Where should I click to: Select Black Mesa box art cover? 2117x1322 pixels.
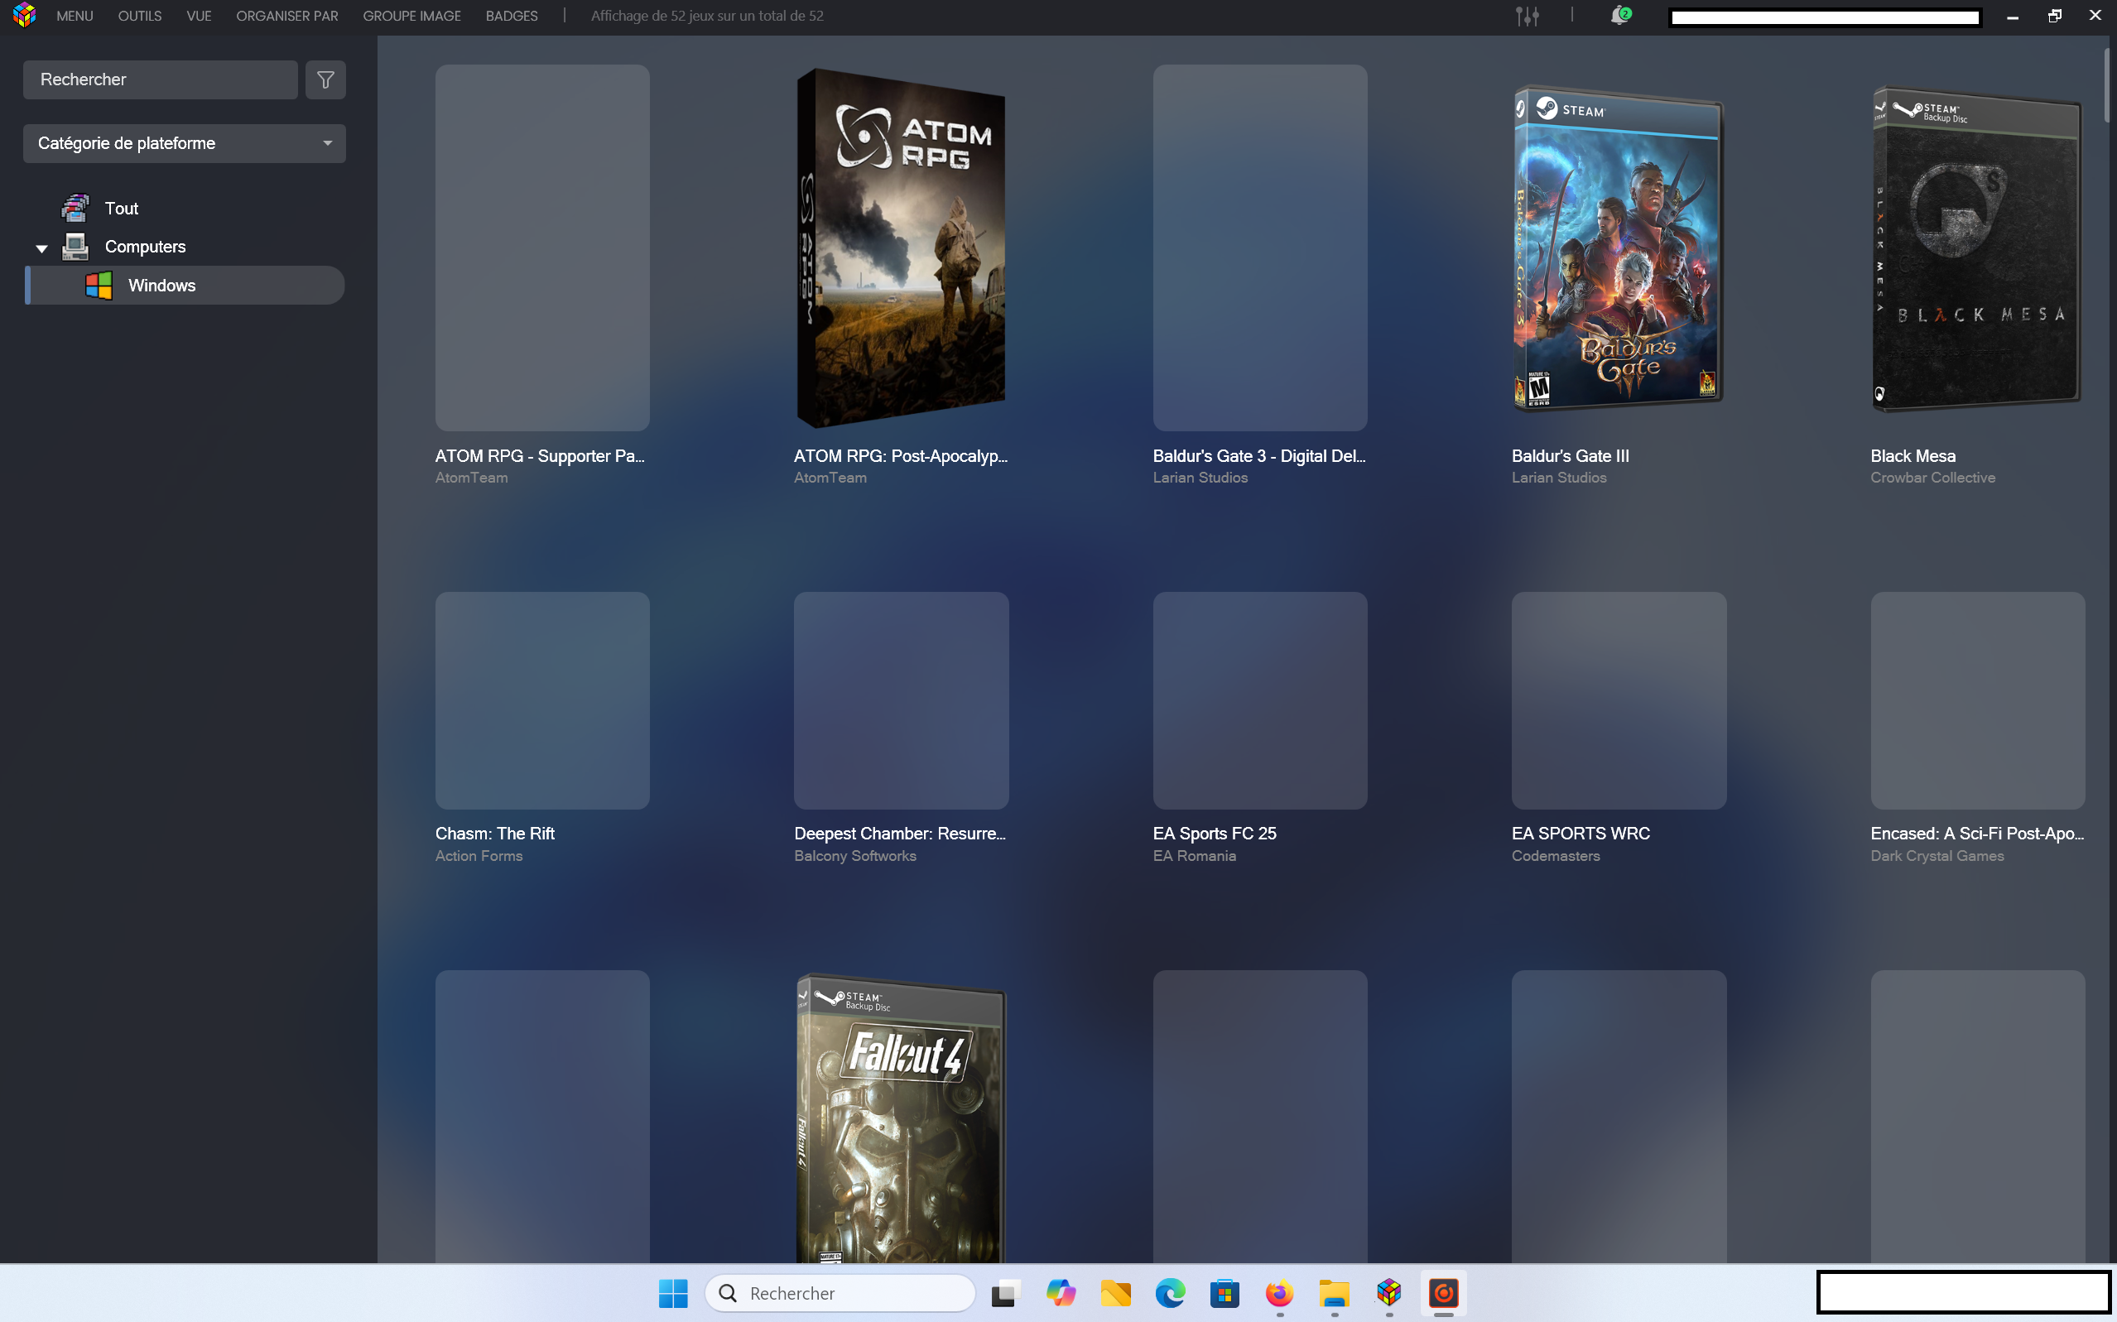[x=1976, y=248]
